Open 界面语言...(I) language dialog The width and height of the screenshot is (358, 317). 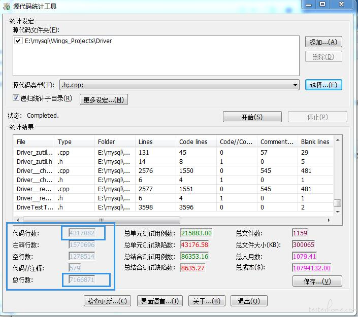click(x=160, y=301)
